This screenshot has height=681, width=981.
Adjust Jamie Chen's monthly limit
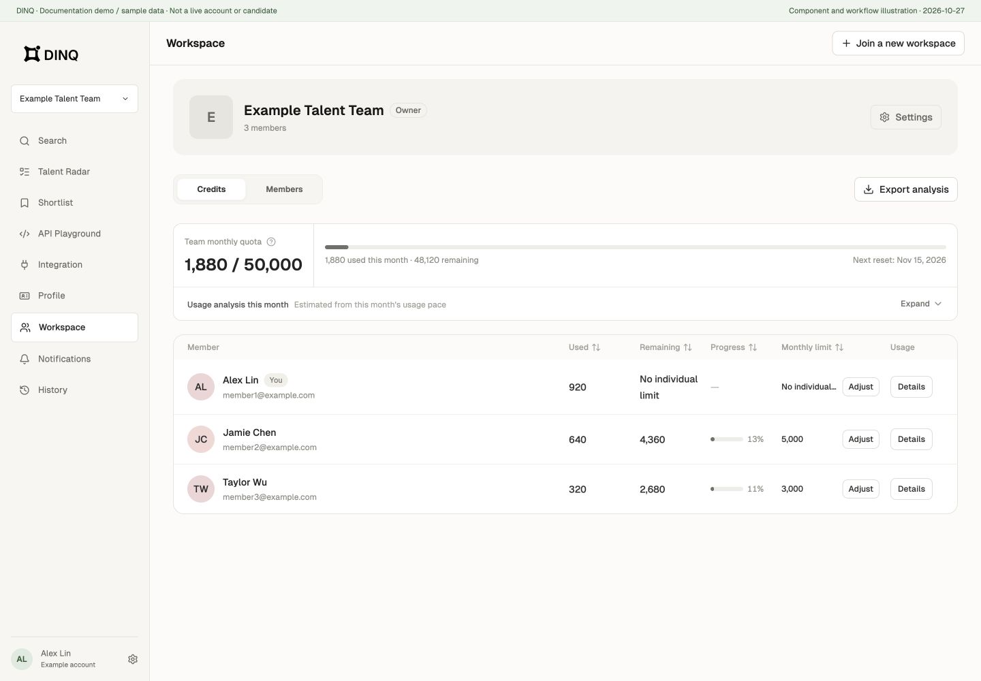(861, 439)
